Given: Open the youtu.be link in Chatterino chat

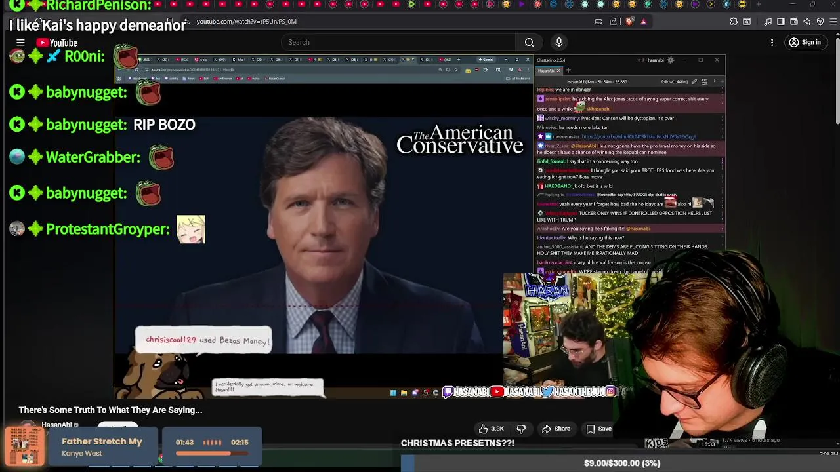Looking at the screenshot, I should (639, 136).
